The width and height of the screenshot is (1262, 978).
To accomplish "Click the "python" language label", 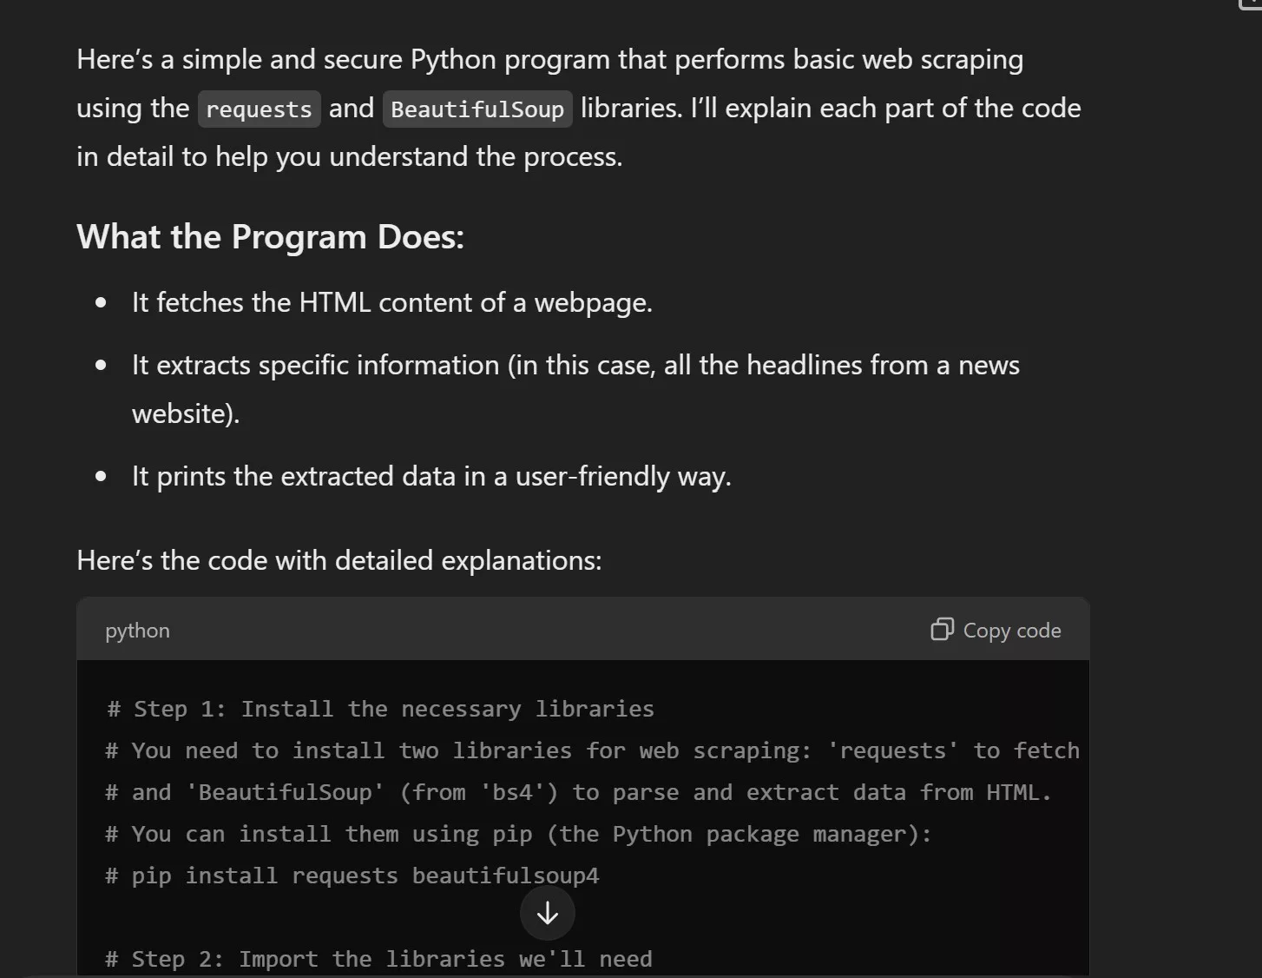I will tap(137, 631).
